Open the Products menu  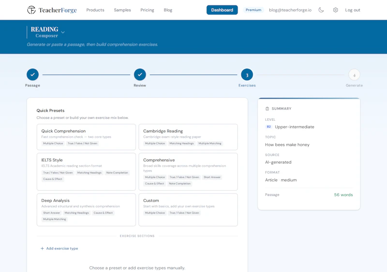[x=95, y=10]
